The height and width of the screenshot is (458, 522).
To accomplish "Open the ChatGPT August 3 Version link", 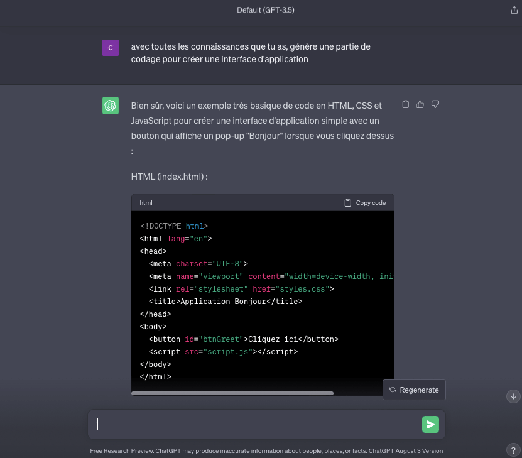I will pyautogui.click(x=406, y=450).
